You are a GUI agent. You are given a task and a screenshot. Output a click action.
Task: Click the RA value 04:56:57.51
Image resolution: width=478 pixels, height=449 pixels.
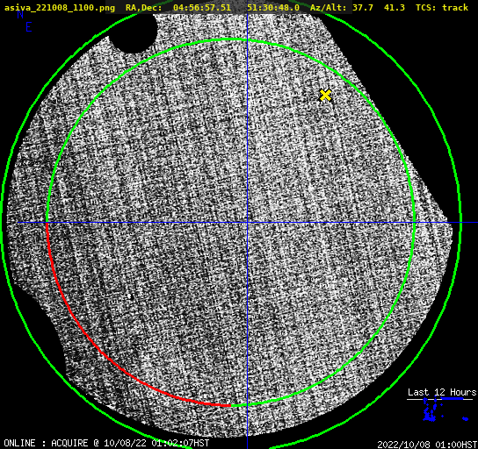tap(202, 8)
